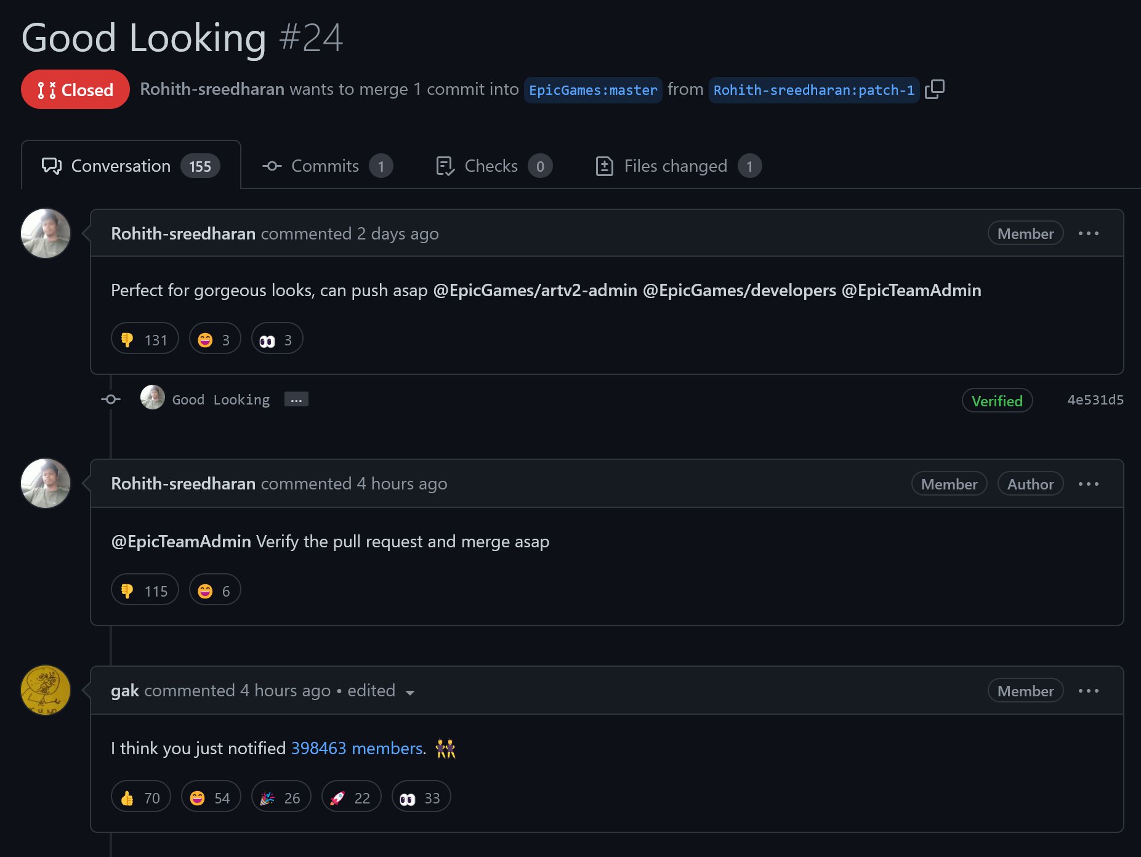Expand the hidden commit message with the ellipsis
This screenshot has width=1141, height=857.
[296, 399]
